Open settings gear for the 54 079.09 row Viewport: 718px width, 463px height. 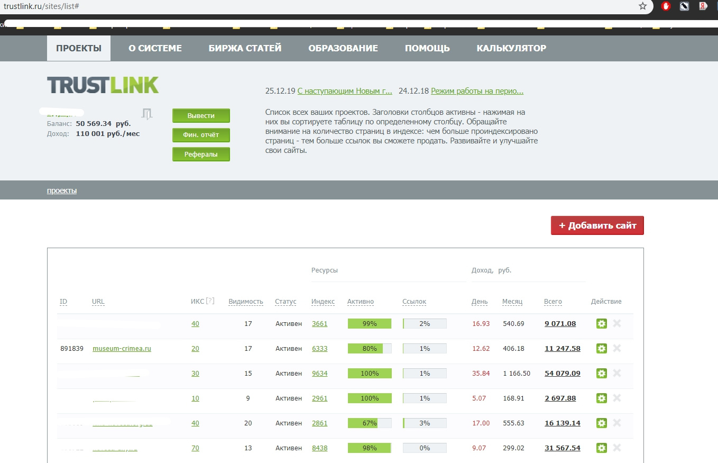point(601,373)
